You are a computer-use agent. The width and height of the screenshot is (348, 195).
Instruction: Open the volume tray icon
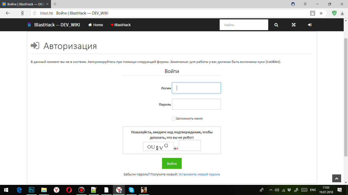click(x=277, y=190)
